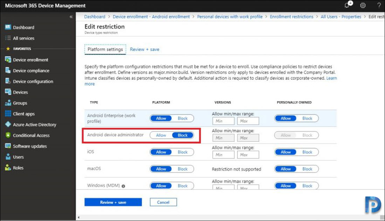Viewport: 385px width, 221px height.
Task: Block personally owned Android Enterprise devices
Action: [307, 118]
